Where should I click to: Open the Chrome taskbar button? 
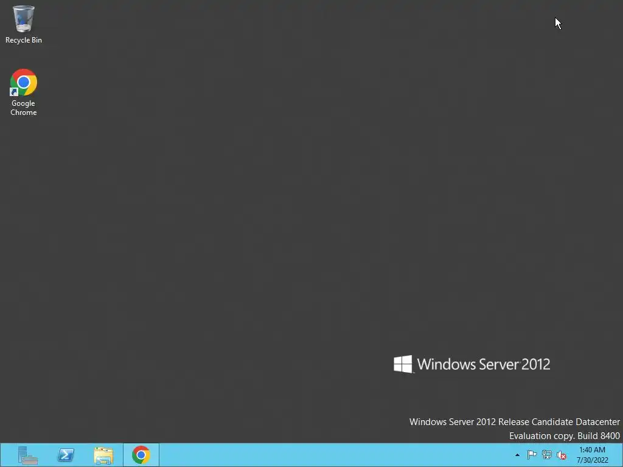[141, 455]
